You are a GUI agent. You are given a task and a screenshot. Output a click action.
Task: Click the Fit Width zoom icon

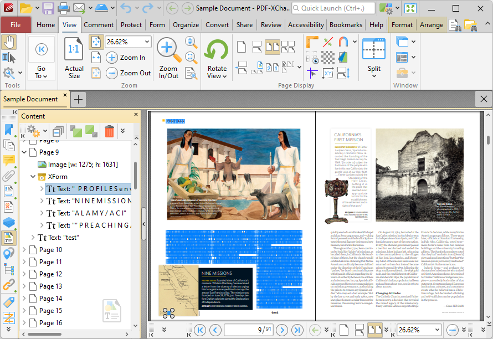tap(96, 58)
